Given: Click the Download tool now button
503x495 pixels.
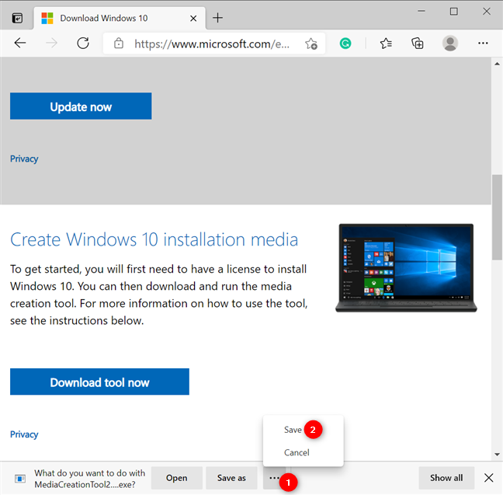Looking at the screenshot, I should click(100, 382).
